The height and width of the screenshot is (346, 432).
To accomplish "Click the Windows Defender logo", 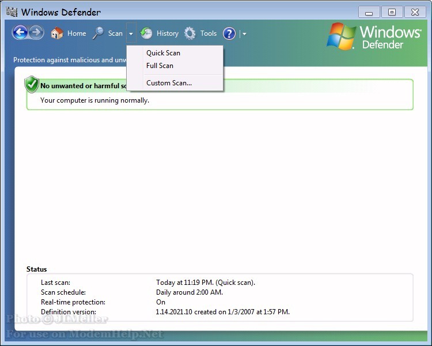I will pos(374,37).
